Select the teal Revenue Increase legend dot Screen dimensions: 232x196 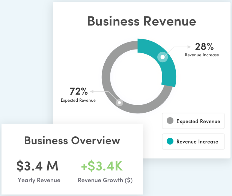coord(170,141)
